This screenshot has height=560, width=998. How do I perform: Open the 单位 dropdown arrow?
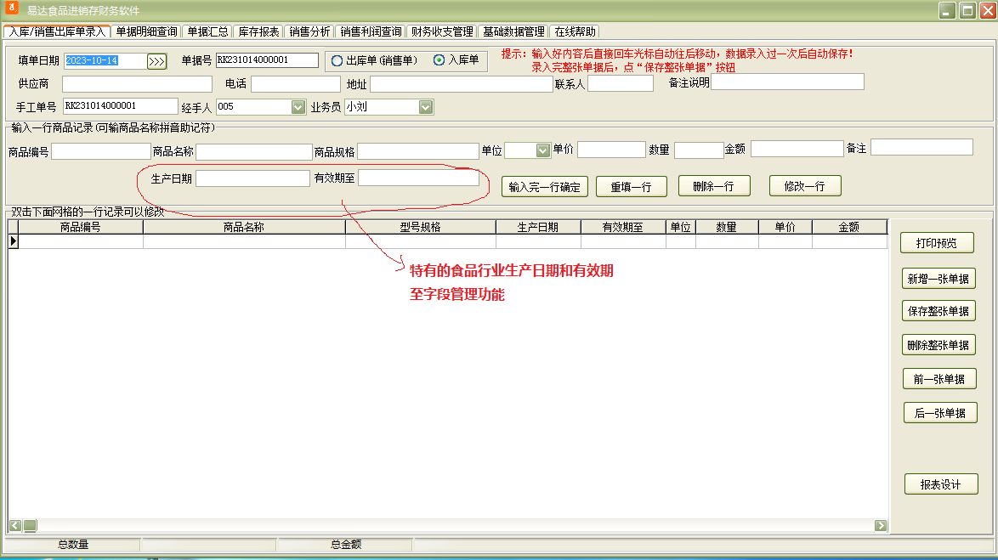click(x=543, y=150)
